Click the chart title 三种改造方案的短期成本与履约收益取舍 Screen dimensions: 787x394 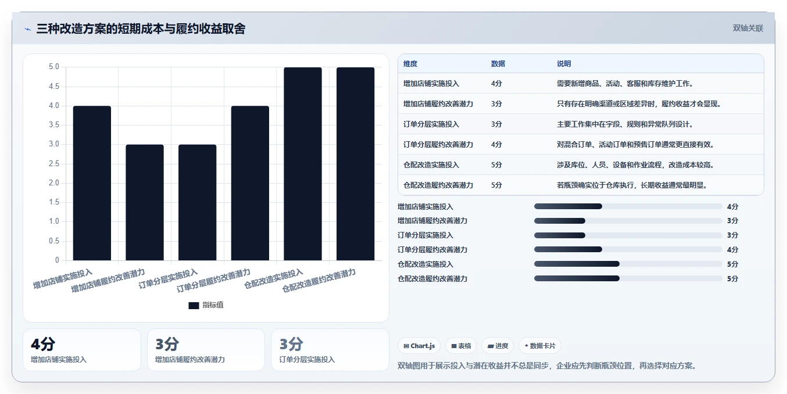tap(141, 28)
